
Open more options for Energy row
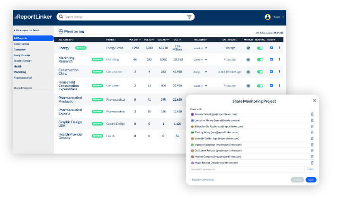(280, 48)
